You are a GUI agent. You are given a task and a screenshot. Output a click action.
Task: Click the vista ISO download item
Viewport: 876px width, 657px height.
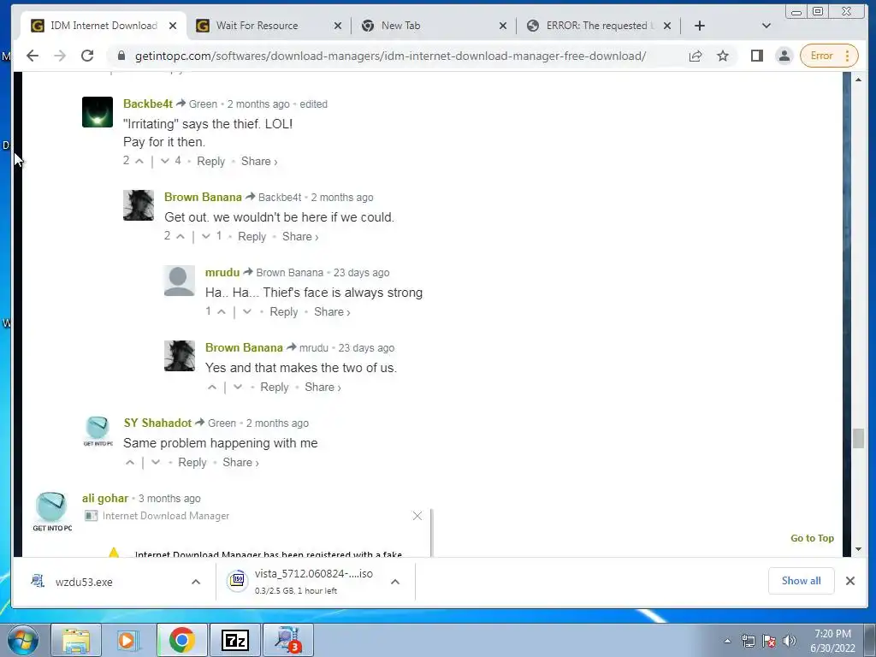coord(302,582)
